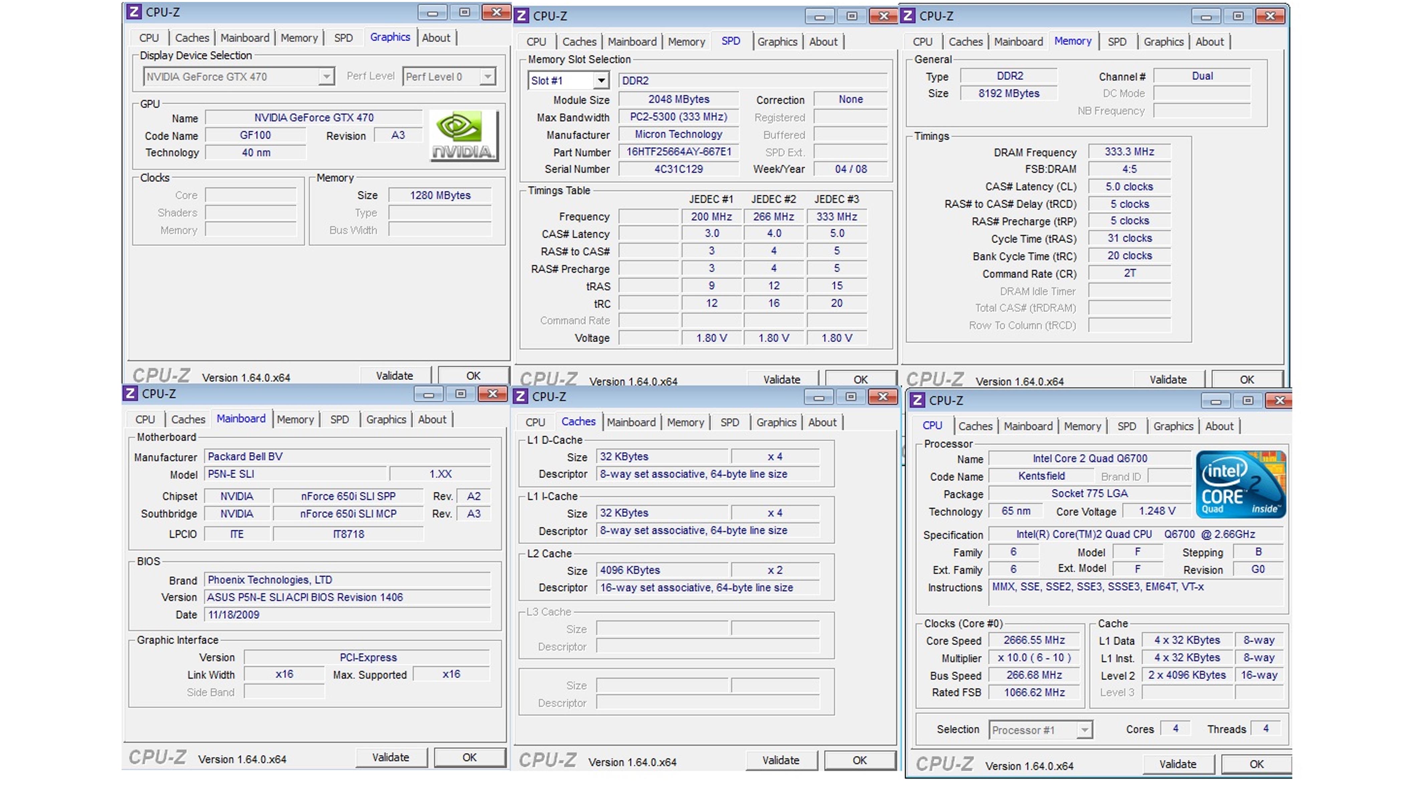Click the CPU-Z logo icon in the Mainboard window title bar
Screen dimensions: 1428x787
[x=130, y=393]
